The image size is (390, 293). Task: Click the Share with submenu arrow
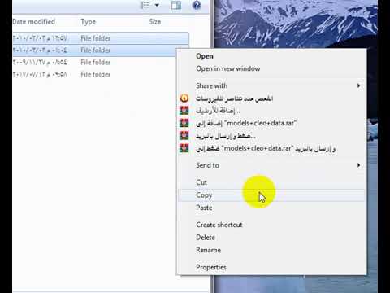358,85
